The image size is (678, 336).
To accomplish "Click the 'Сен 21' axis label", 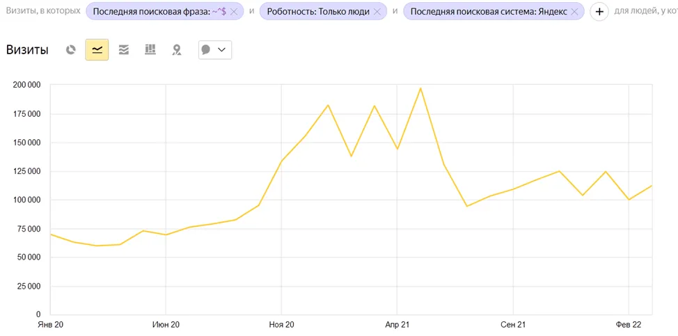I will tap(513, 324).
